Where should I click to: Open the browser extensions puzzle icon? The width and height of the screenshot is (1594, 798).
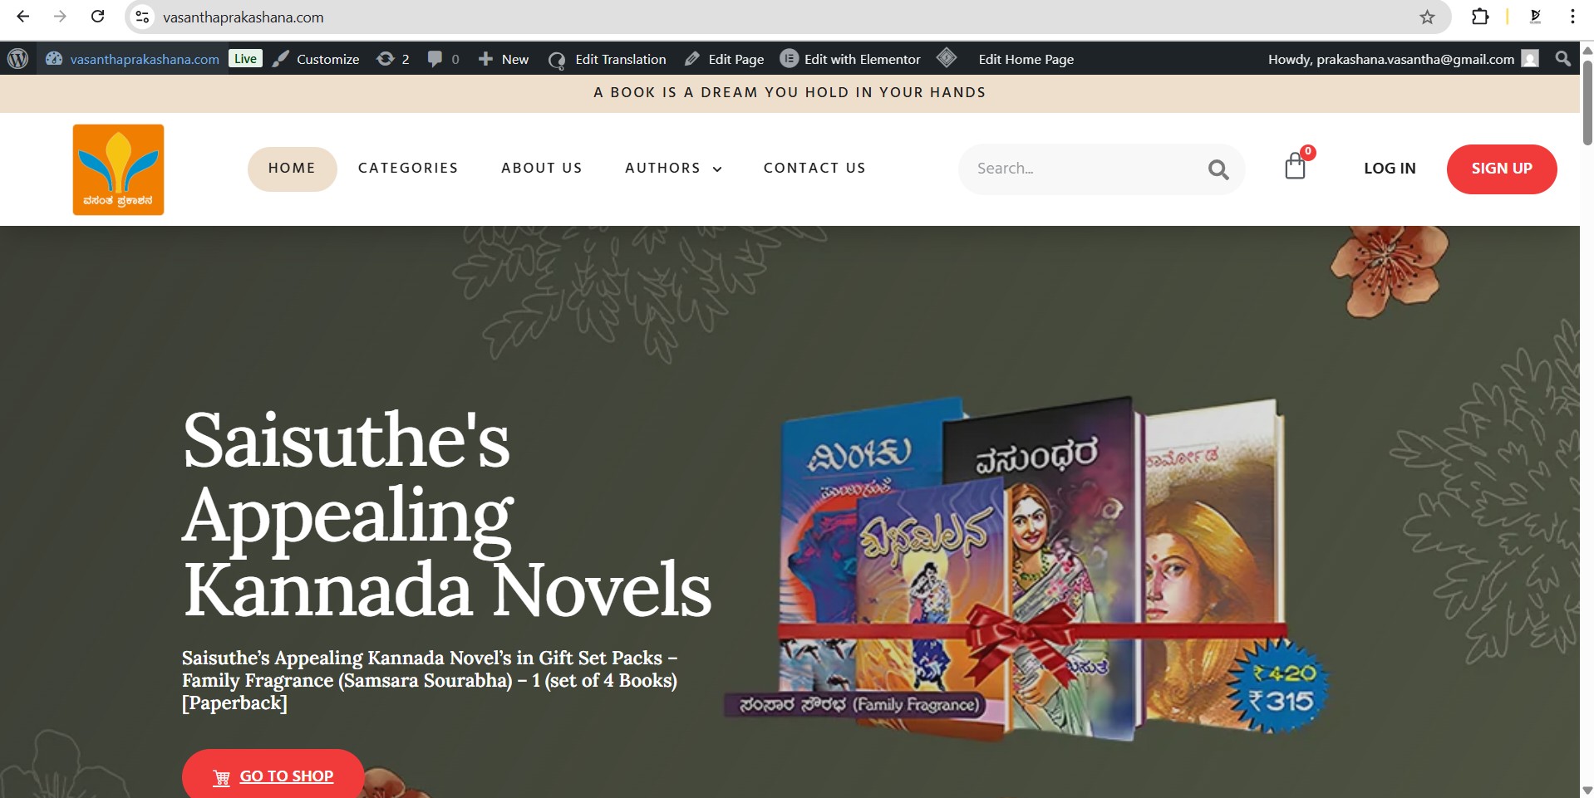pos(1480,17)
